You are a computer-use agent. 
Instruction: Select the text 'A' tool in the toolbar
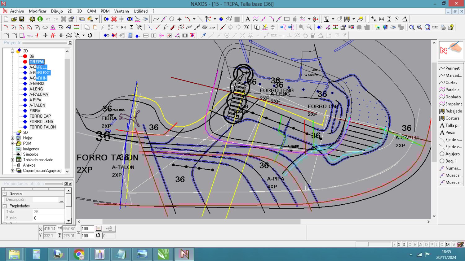click(x=247, y=19)
